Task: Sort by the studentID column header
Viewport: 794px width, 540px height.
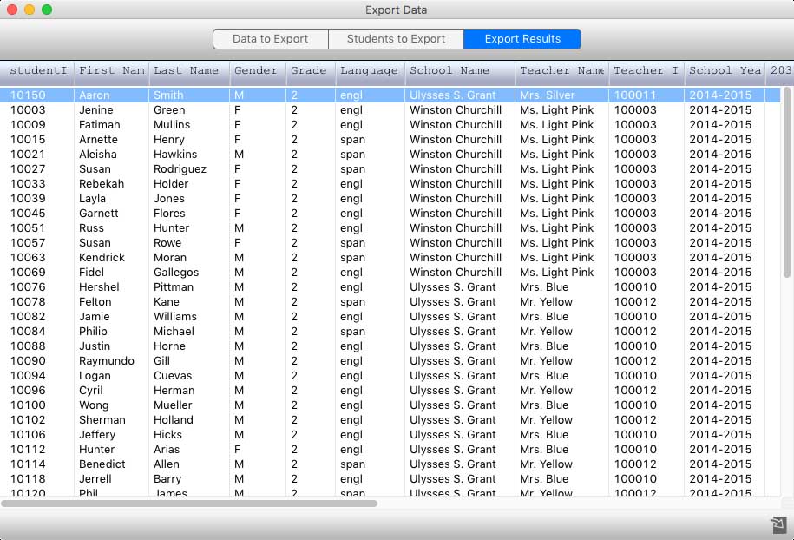Action: (x=37, y=71)
